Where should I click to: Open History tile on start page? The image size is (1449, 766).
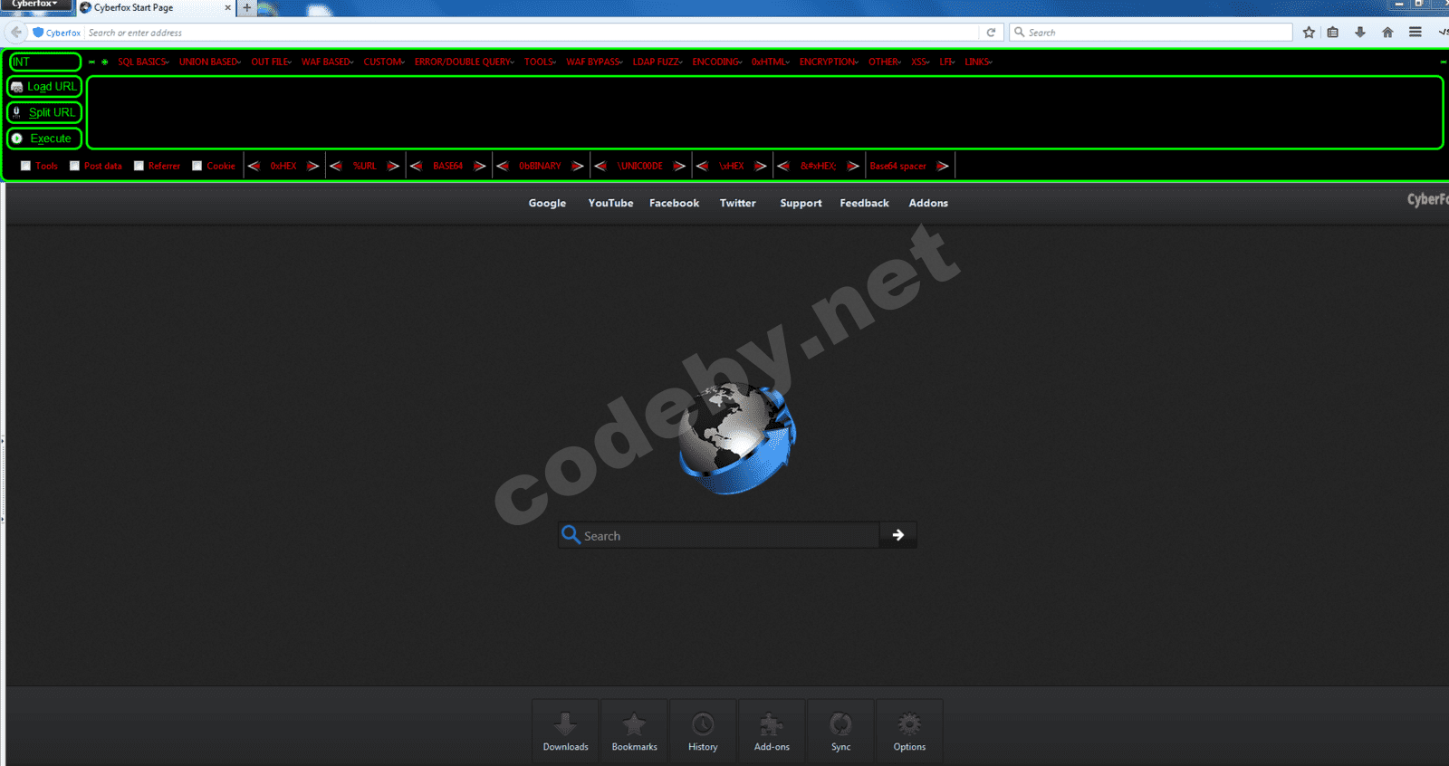point(703,732)
